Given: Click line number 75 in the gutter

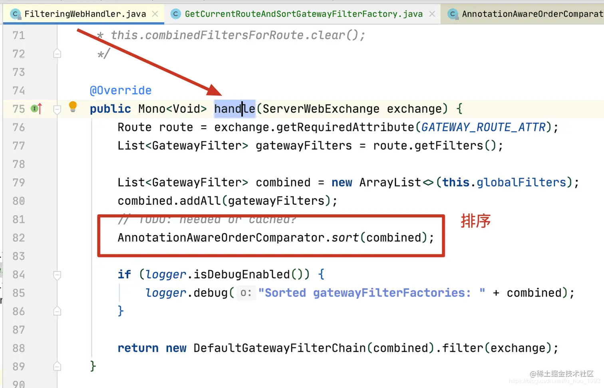Looking at the screenshot, I should pyautogui.click(x=19, y=109).
